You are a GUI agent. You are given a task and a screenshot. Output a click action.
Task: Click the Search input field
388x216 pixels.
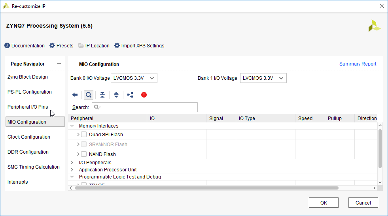[x=145, y=107]
